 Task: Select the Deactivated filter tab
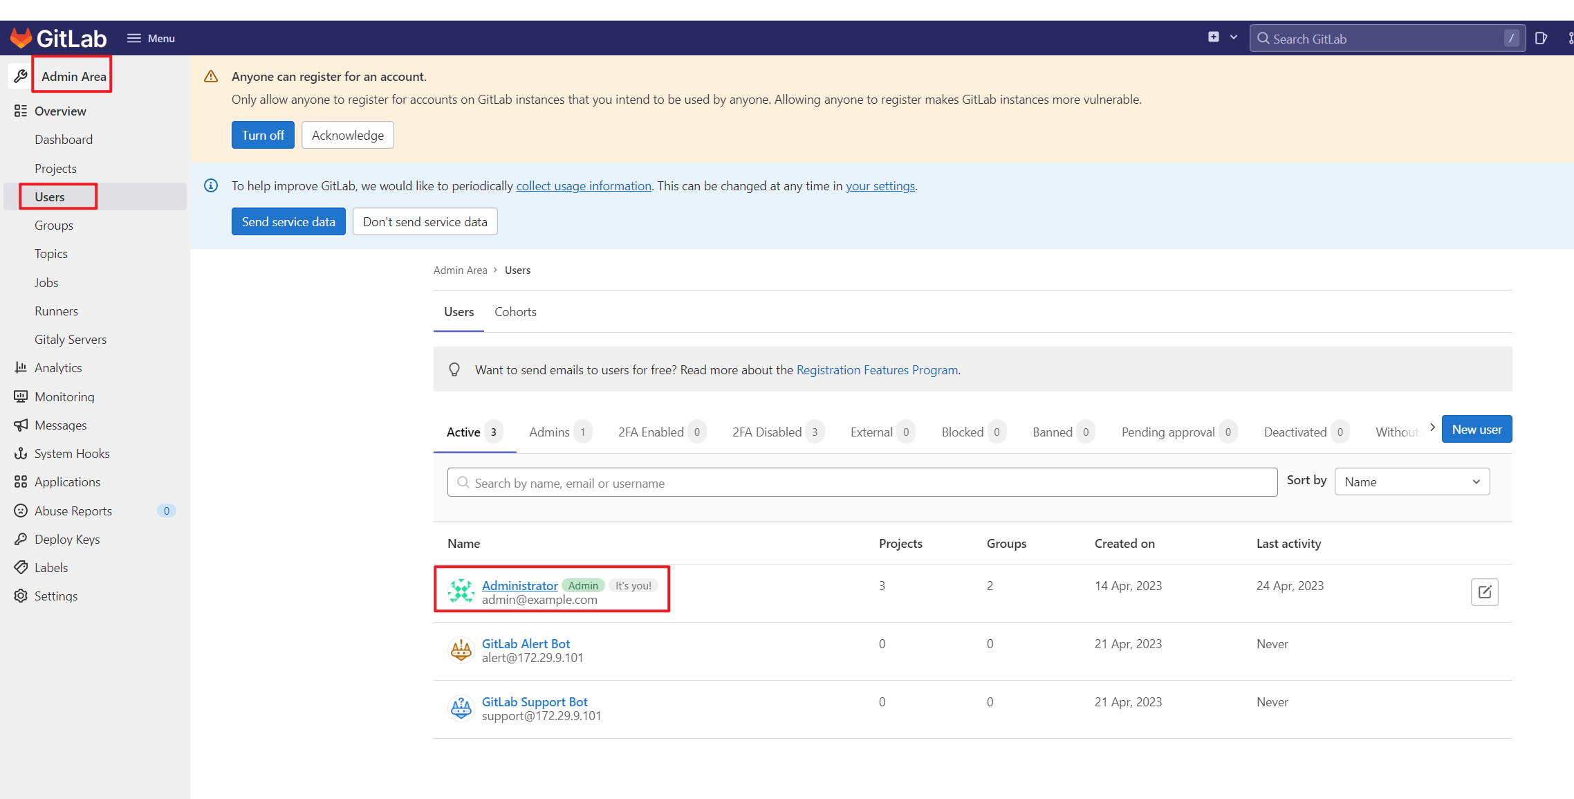(x=1306, y=432)
